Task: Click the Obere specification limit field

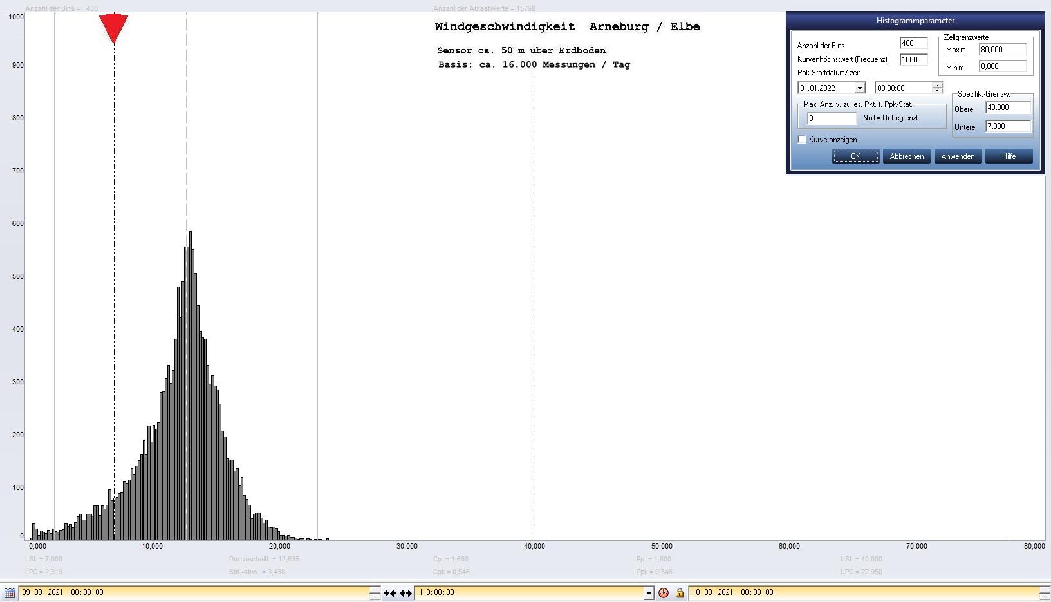Action: coord(1008,108)
